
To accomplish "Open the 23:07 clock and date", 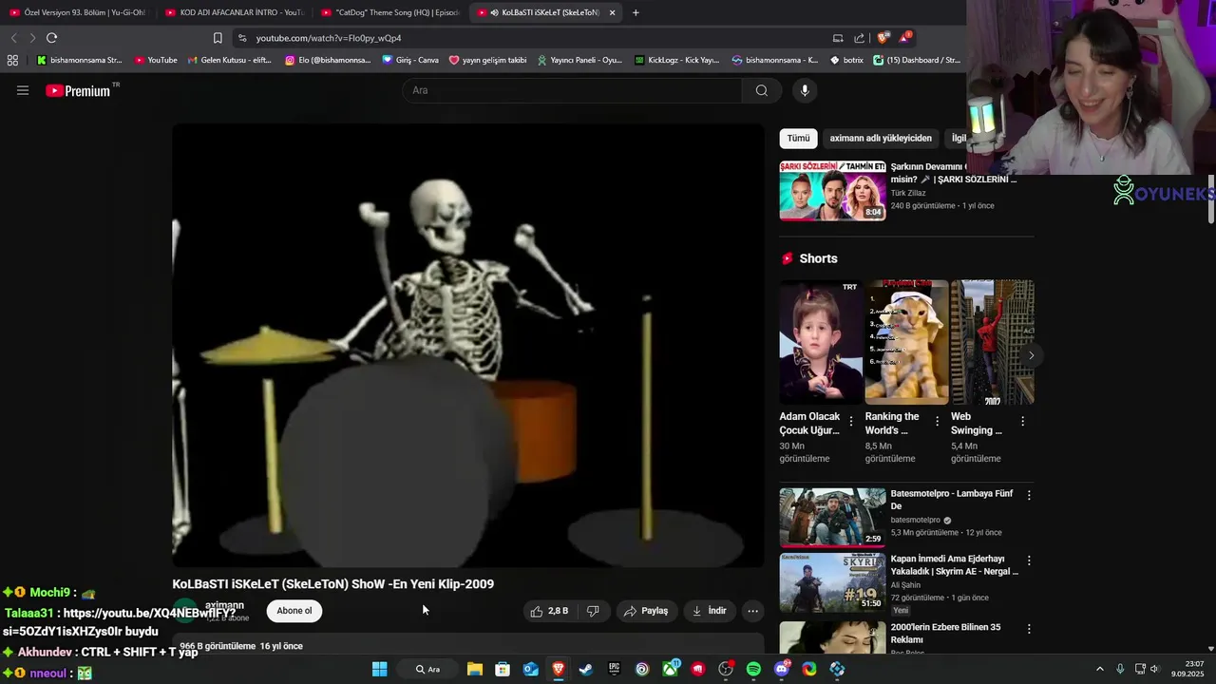I will (x=1187, y=669).
